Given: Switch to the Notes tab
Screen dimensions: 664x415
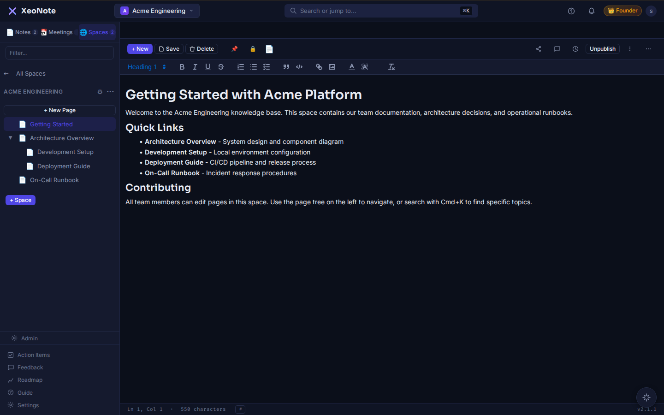Looking at the screenshot, I should coord(22,32).
